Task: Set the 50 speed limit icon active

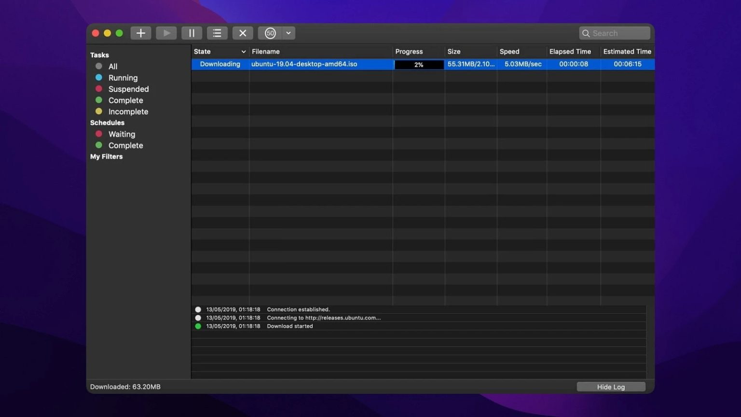Action: [270, 33]
